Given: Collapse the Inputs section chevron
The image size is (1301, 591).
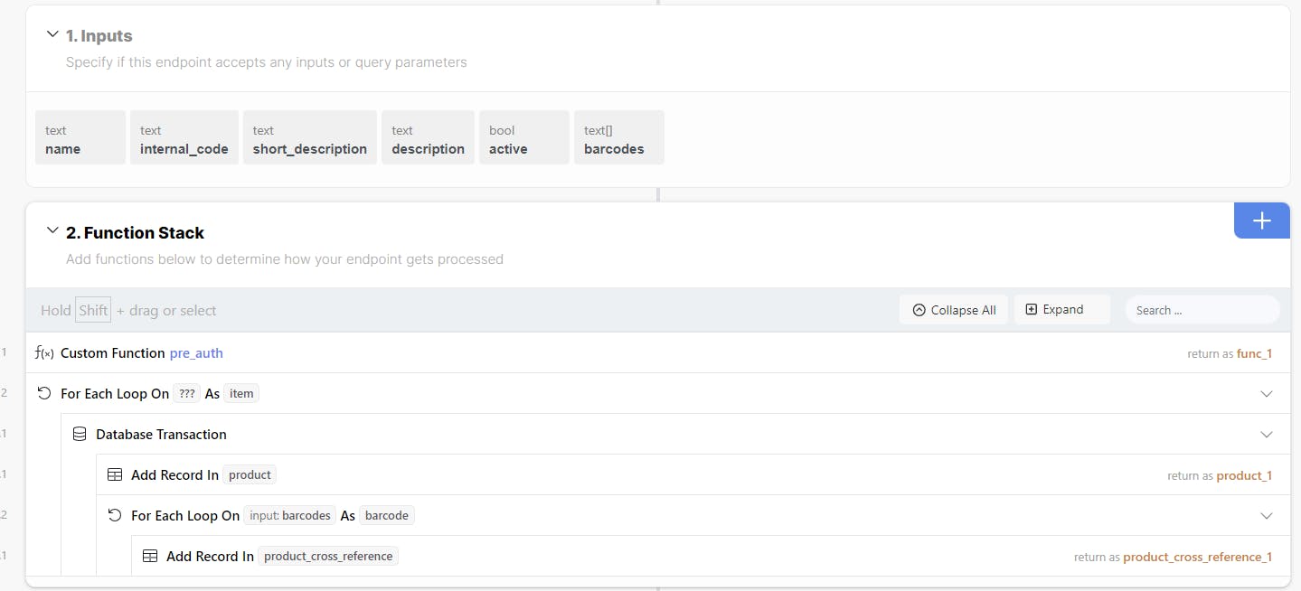Looking at the screenshot, I should 52,35.
